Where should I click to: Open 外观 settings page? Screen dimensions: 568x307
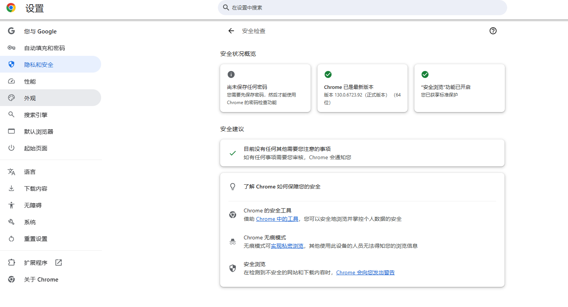51,98
